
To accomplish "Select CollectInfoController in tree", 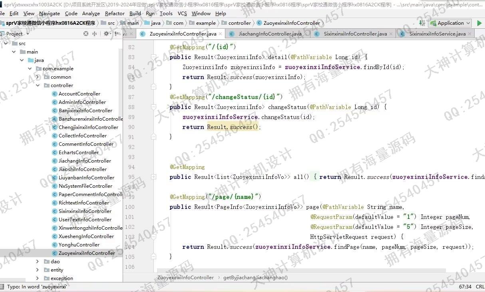I will (83, 136).
